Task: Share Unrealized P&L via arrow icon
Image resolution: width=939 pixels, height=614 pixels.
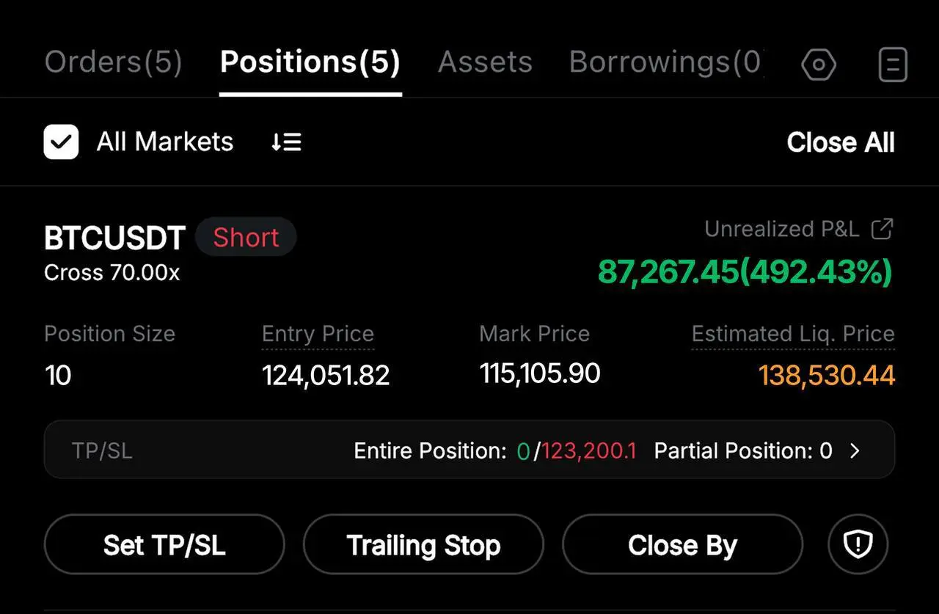Action: [x=882, y=229]
